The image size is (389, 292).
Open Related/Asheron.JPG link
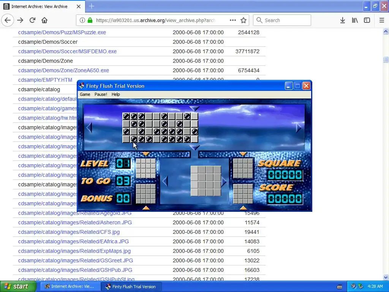(x=75, y=222)
